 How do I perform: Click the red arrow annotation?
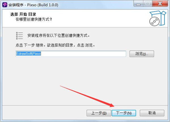click(87, 96)
